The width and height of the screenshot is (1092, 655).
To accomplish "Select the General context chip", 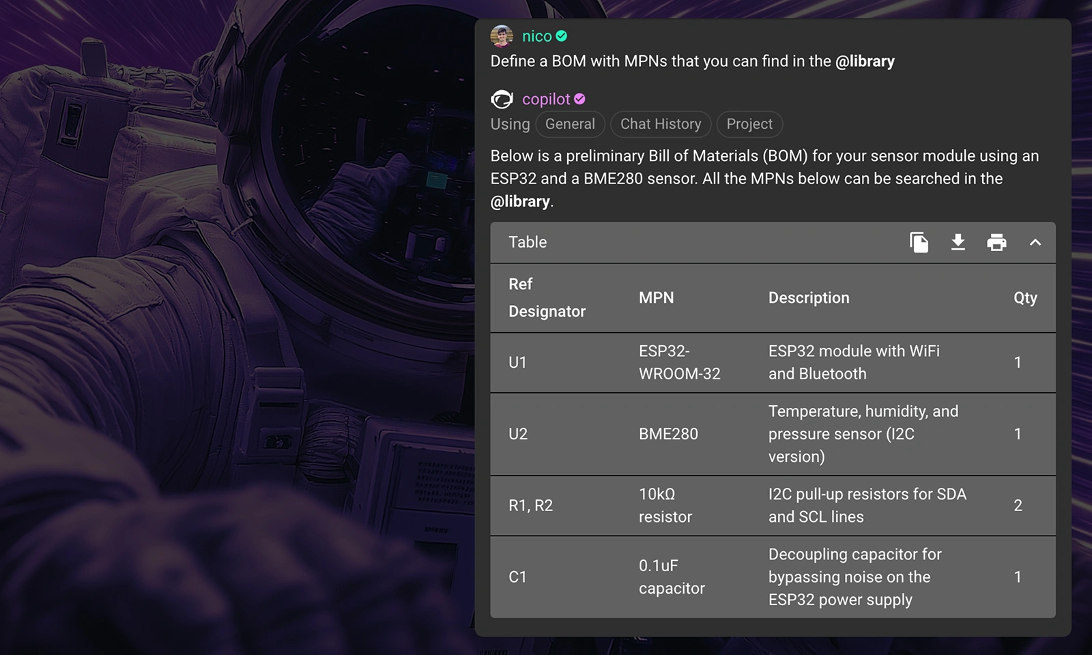I will click(x=570, y=124).
